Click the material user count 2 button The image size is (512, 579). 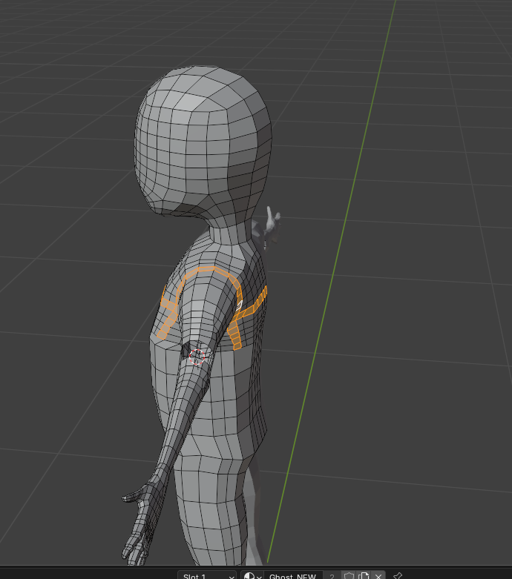point(332,575)
